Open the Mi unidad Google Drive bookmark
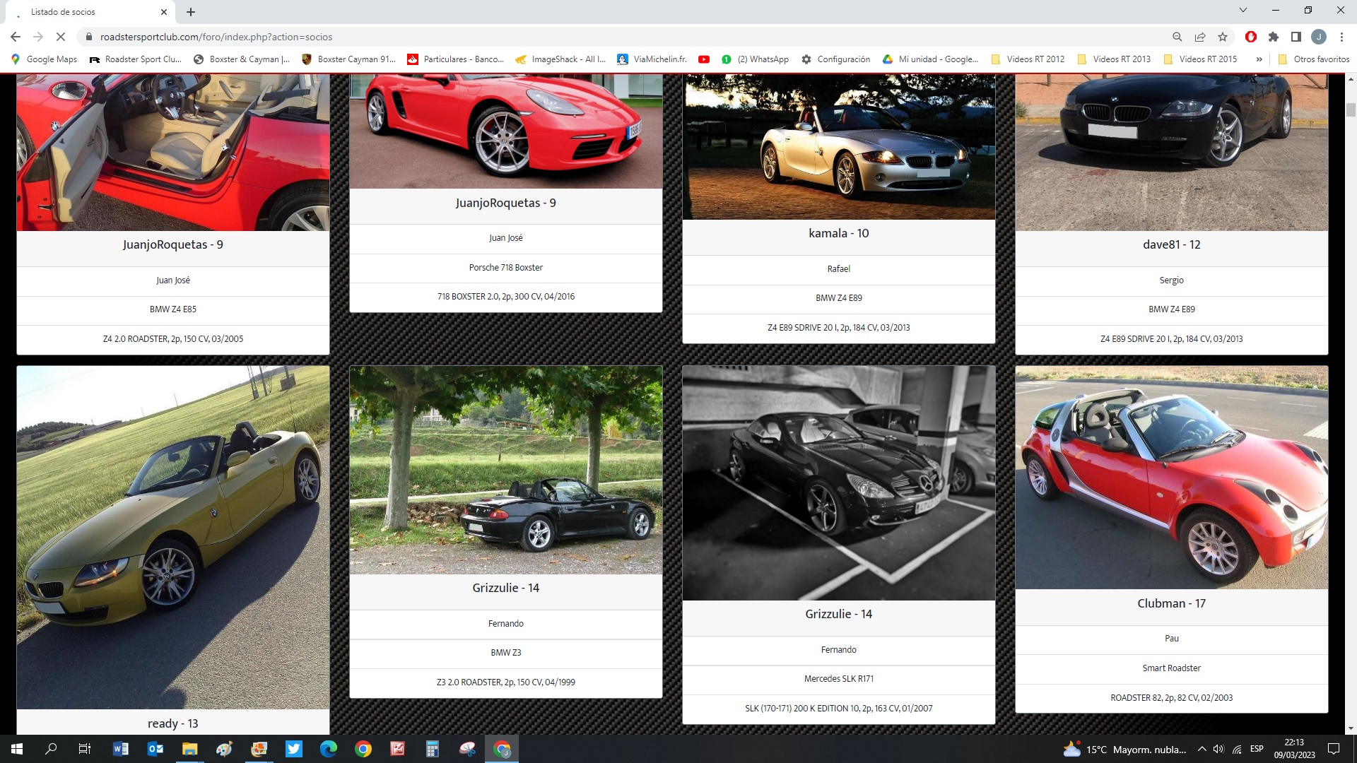 (930, 59)
